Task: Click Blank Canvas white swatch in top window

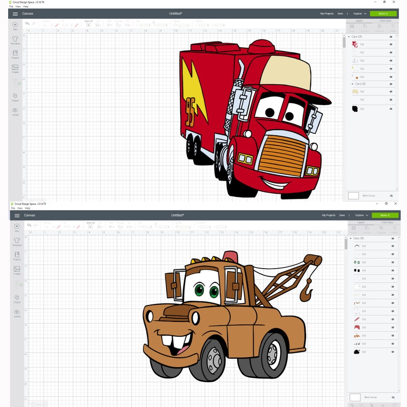Action: coord(353,196)
